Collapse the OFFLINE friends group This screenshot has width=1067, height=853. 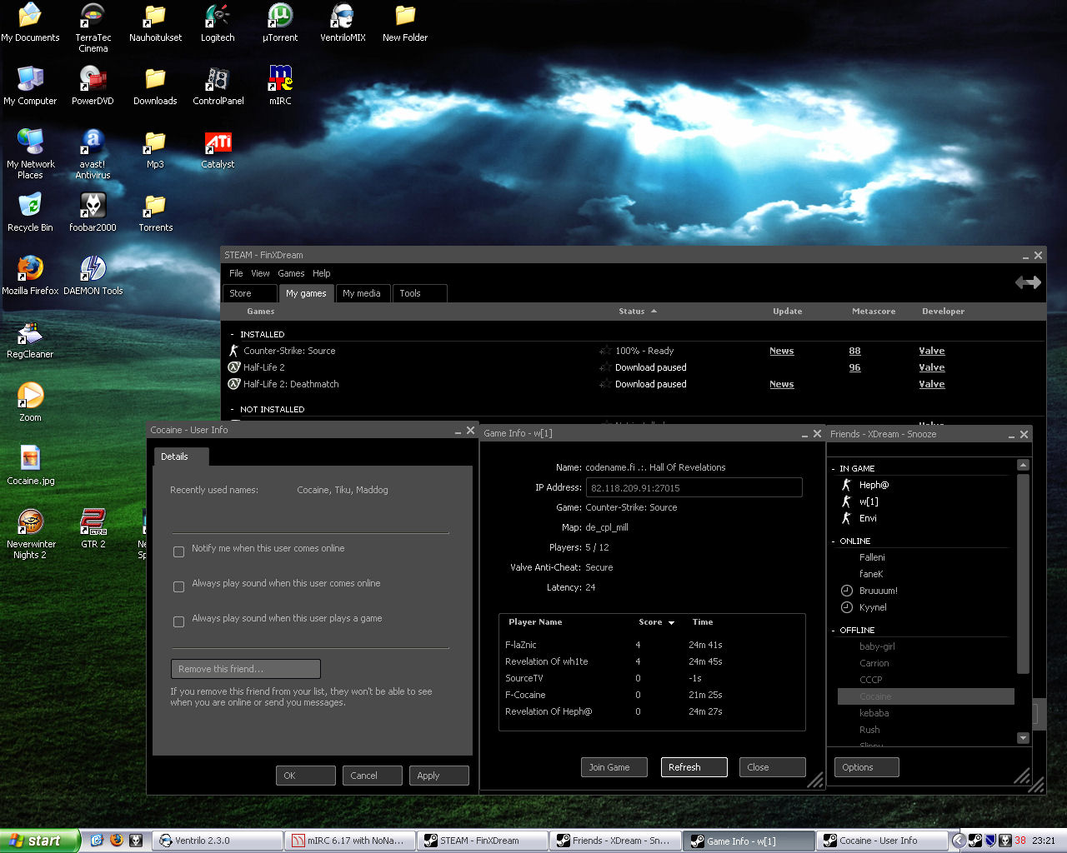834,631
